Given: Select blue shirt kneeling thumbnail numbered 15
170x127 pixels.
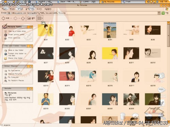Looking at the screenshot, I should (88, 76).
